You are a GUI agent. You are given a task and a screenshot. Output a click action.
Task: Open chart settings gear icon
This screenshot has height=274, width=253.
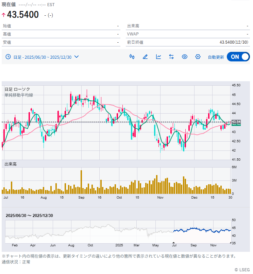click(x=198, y=57)
